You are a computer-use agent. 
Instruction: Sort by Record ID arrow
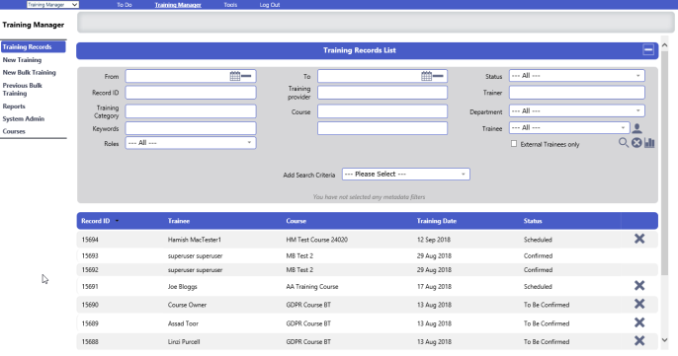[x=117, y=221]
